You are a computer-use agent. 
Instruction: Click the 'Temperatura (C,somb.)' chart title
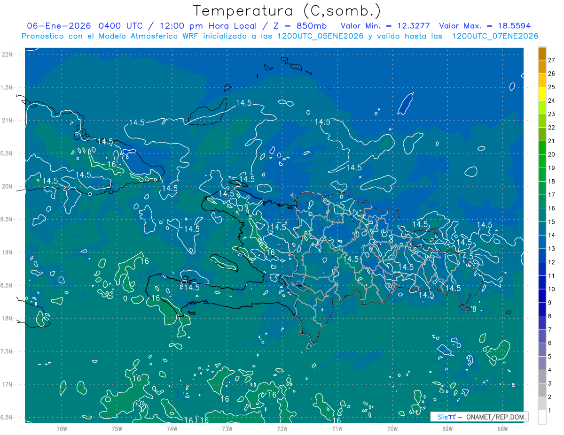coord(287,11)
